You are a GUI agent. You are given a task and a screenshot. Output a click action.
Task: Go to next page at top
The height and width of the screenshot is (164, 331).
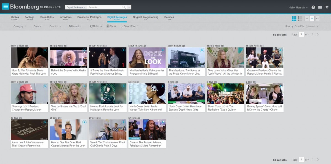[x=318, y=34]
